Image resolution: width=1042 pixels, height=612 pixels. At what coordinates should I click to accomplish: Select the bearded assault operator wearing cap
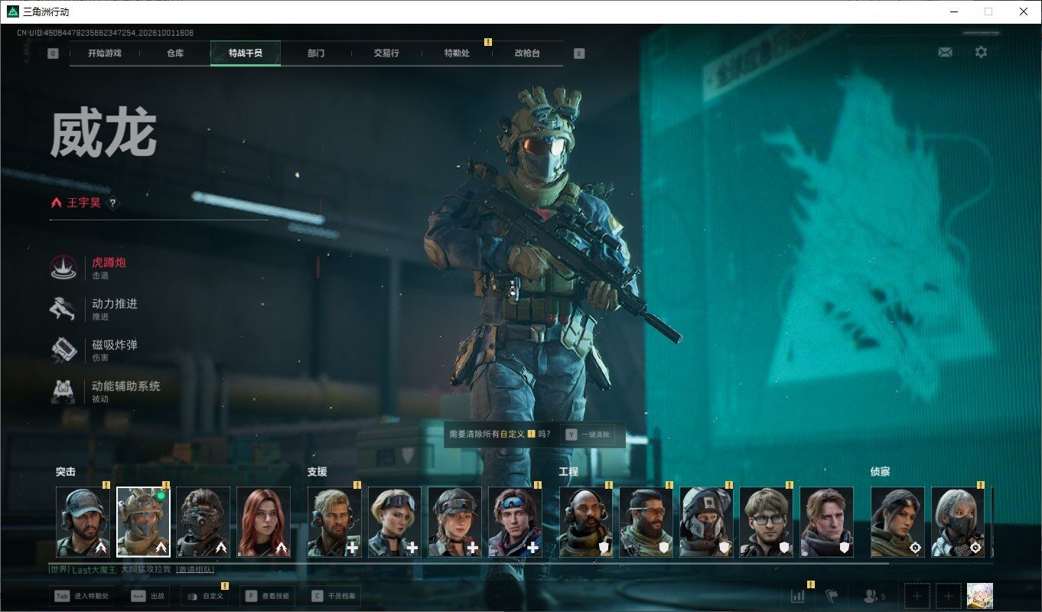(x=83, y=522)
